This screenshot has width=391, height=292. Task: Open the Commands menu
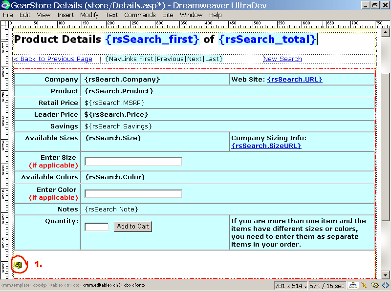click(140, 15)
